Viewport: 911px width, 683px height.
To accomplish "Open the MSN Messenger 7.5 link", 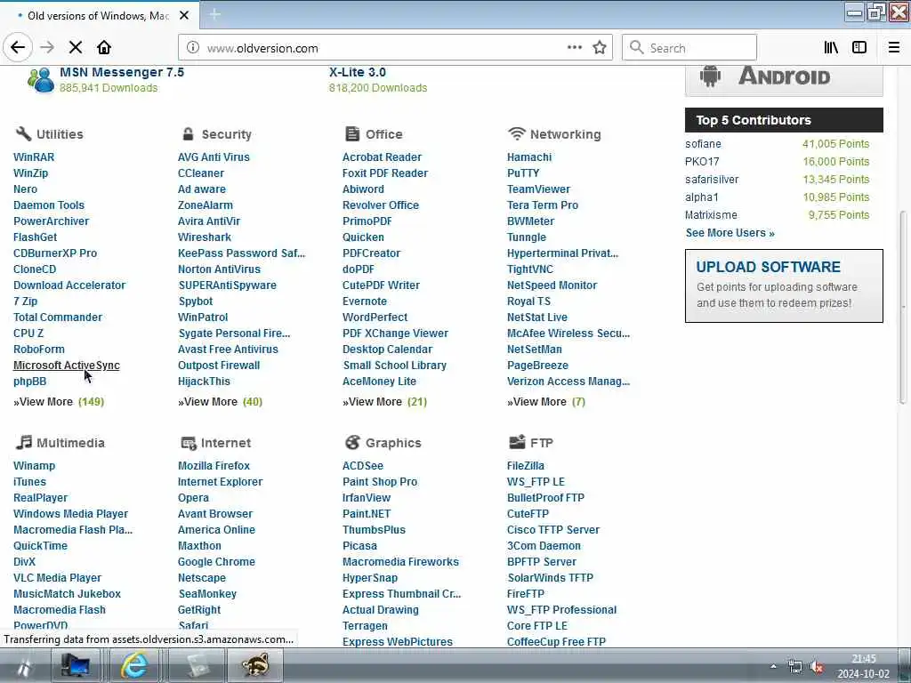I will [x=122, y=73].
